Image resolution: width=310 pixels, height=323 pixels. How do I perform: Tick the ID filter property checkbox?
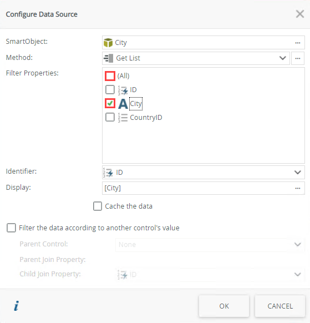pos(110,89)
